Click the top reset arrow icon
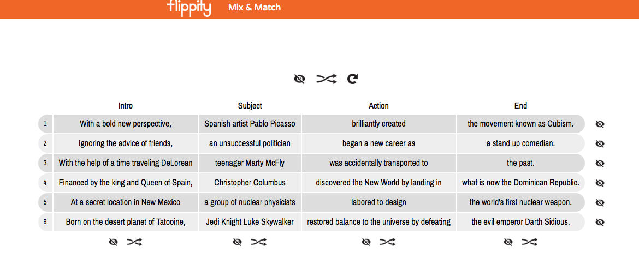The width and height of the screenshot is (639, 276). 352,79
